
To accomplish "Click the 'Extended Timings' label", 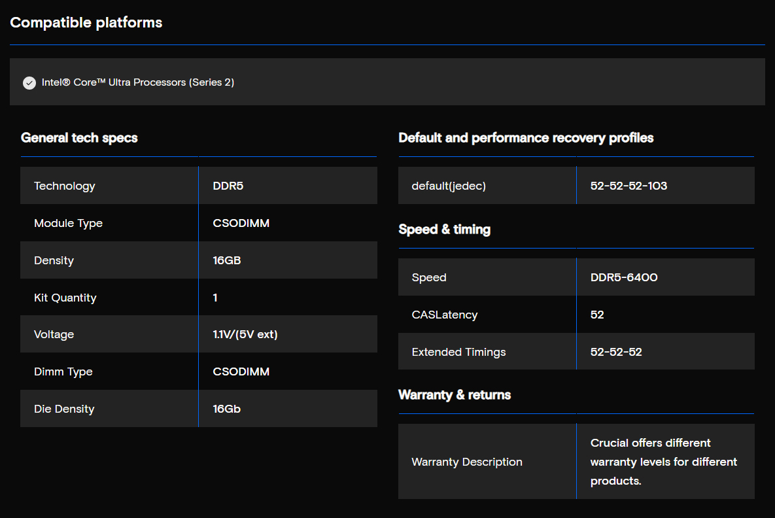I will 458,352.
